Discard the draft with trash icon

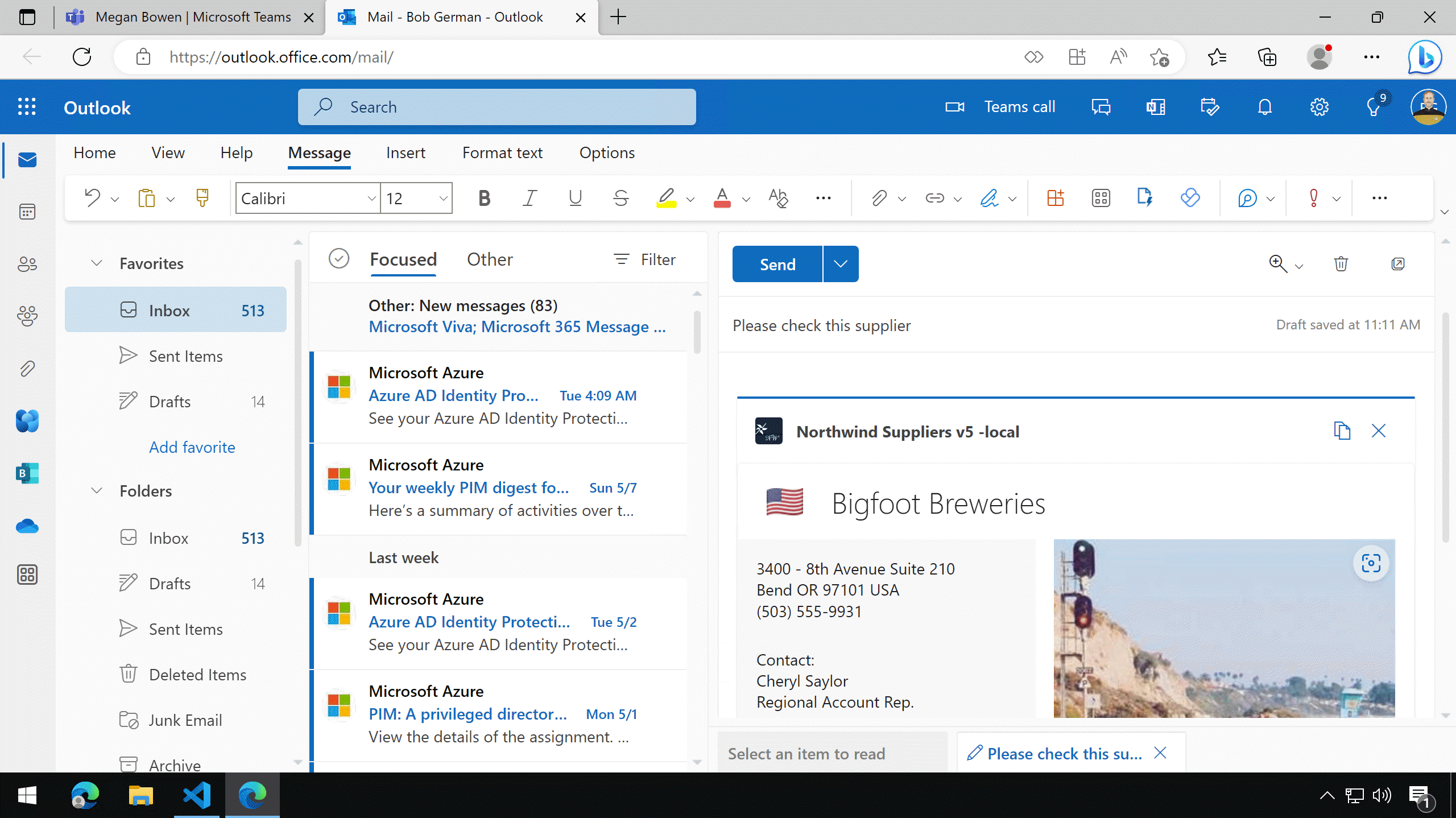(1341, 264)
